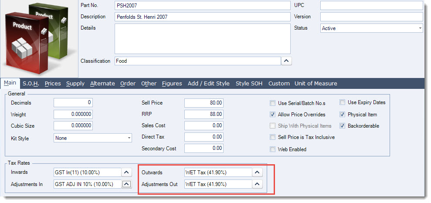Untick the Backorderable checkbox
Viewport: 431px width, 203px height.
(342, 126)
